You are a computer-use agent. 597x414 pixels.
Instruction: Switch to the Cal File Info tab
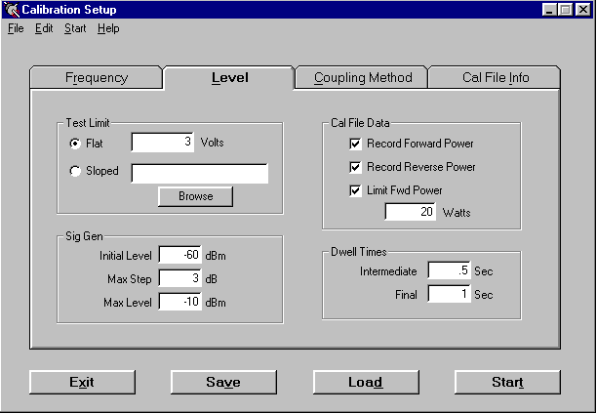point(496,78)
